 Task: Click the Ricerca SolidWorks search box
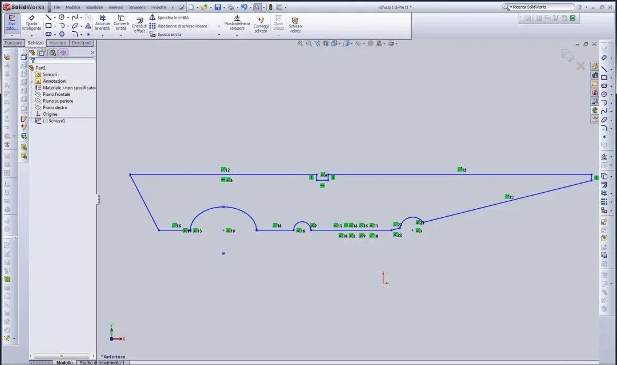[542, 7]
